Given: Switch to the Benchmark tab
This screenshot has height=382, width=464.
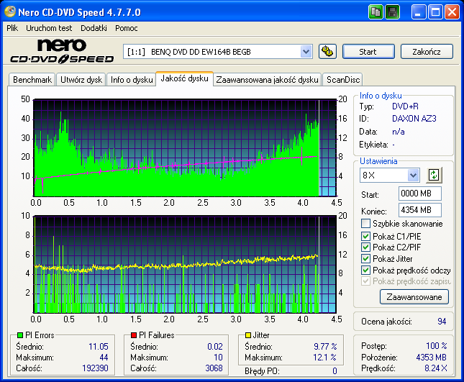Looking at the screenshot, I should click(x=32, y=80).
